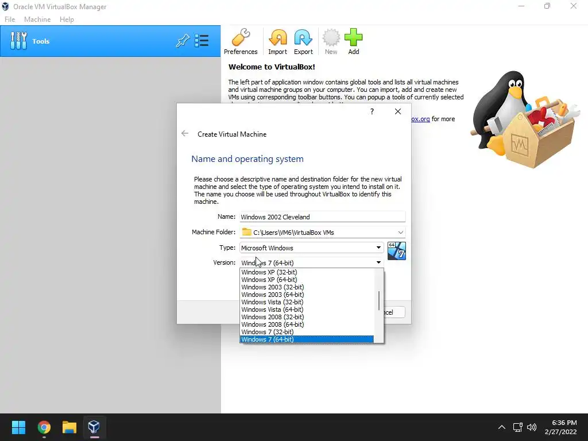The image size is (588, 441).
Task: Open File Explorer from taskbar
Action: tap(69, 427)
